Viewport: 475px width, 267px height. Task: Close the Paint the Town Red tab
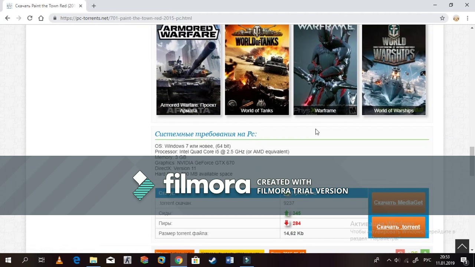tap(81, 6)
